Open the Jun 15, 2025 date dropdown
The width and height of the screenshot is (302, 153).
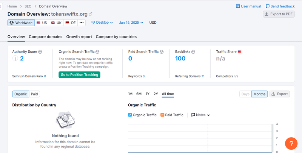coord(131,23)
